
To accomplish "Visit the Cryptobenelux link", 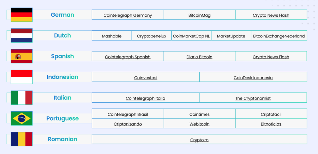I will tap(152, 36).
